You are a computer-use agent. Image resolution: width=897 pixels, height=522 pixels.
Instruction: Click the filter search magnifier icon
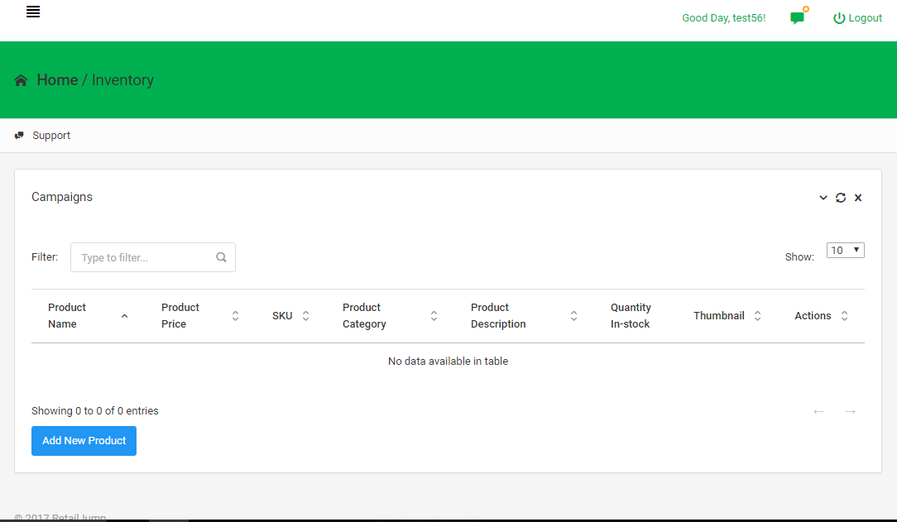tap(222, 257)
